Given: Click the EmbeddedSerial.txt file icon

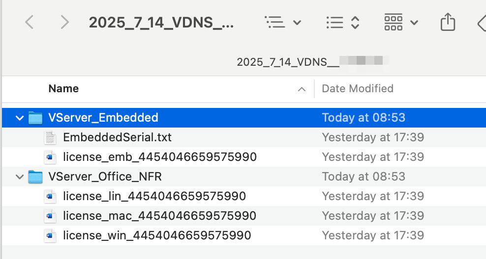Looking at the screenshot, I should (x=50, y=137).
